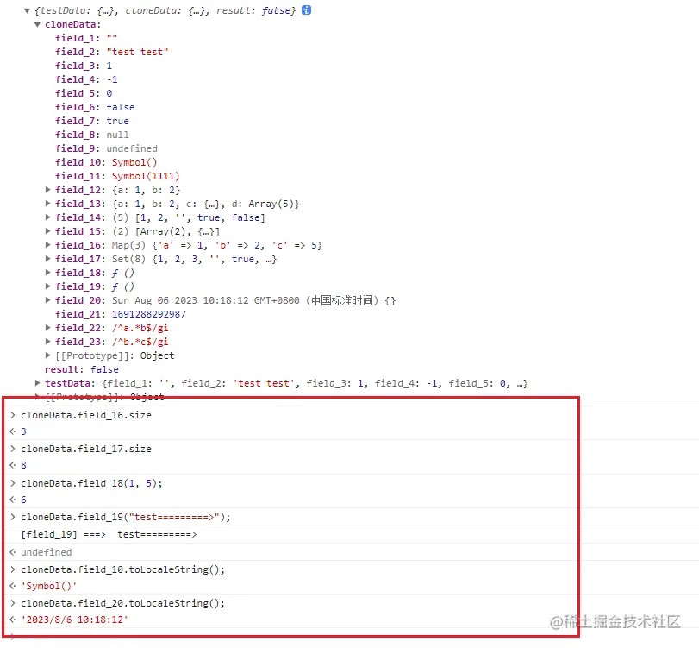Select field_9: undefined row
Image resolution: width=699 pixels, height=648 pixels.
coord(106,148)
